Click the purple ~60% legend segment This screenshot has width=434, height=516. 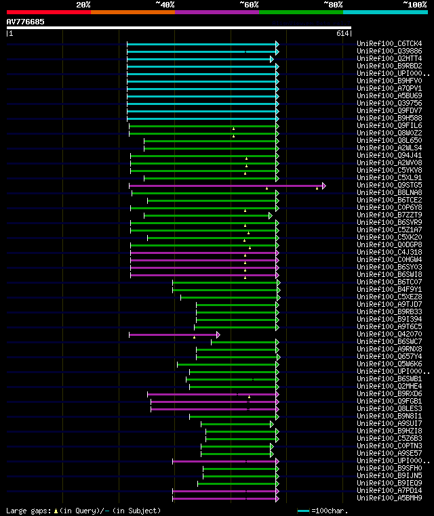tap(217, 12)
